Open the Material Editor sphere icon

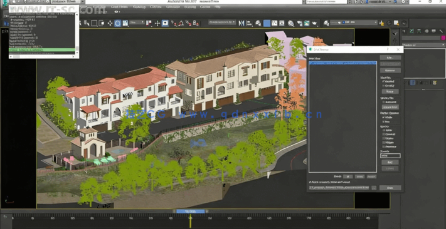(290, 23)
